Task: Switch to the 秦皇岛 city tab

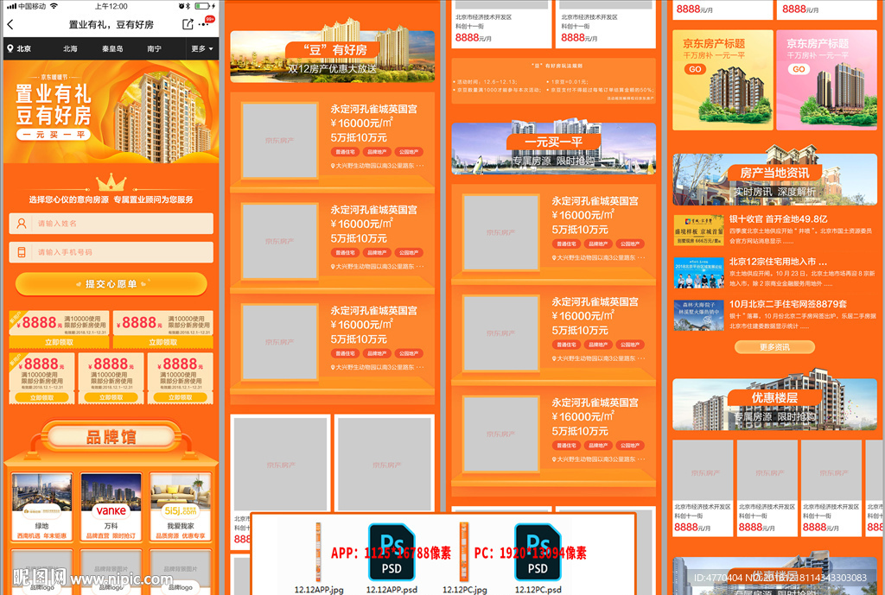Action: (x=112, y=48)
